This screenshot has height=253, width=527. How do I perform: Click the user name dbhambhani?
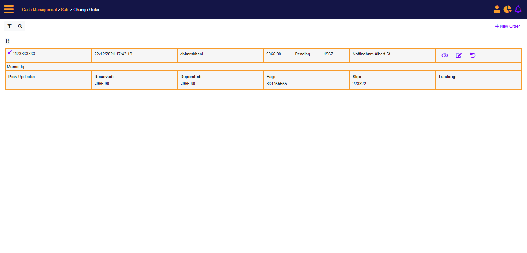point(191,54)
